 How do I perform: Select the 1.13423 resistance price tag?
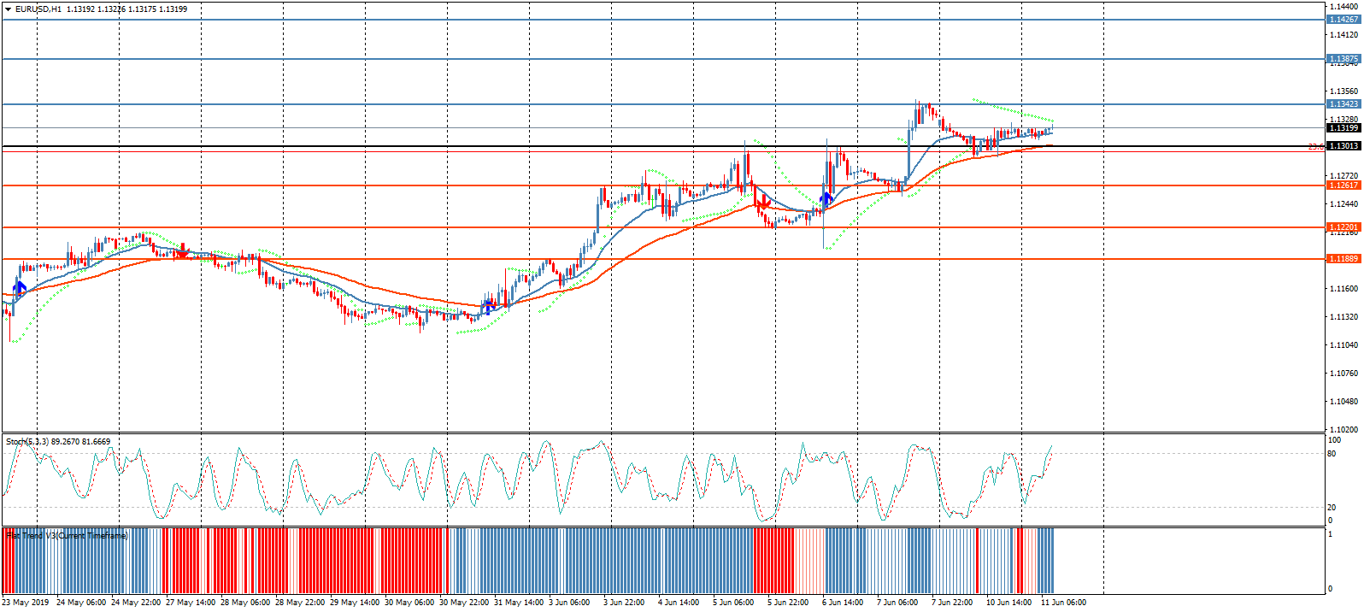coord(1342,104)
